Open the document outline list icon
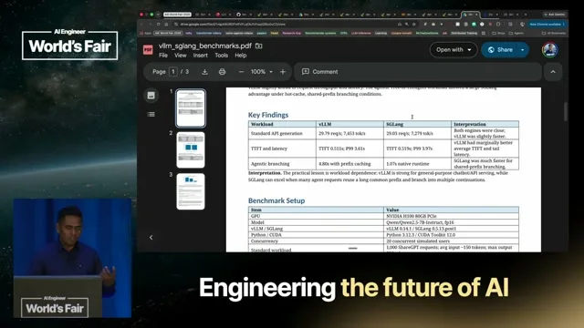Screen dimensions: 584x328 point(151,114)
